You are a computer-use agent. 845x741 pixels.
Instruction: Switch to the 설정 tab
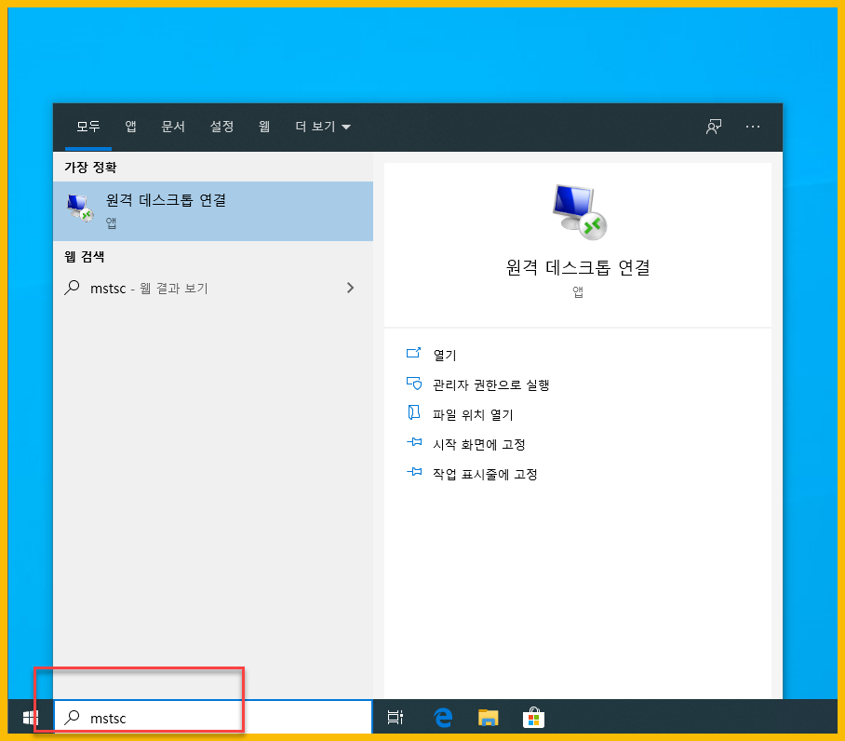(x=221, y=127)
